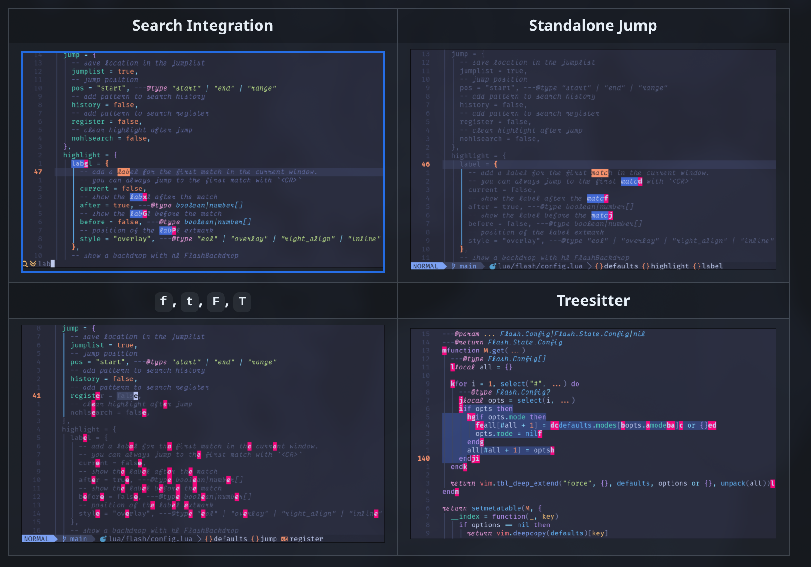
Task: Open the Standalone Jump demo screenshot
Action: point(593,160)
